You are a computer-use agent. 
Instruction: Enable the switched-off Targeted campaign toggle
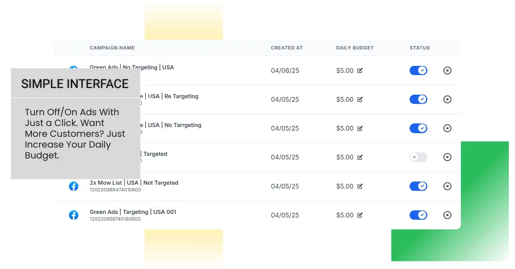[x=418, y=157]
